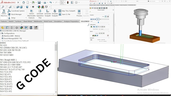Screen dimensions: 171x96
Task: Switch to the Weldments tab
Action: (x=38, y=21)
